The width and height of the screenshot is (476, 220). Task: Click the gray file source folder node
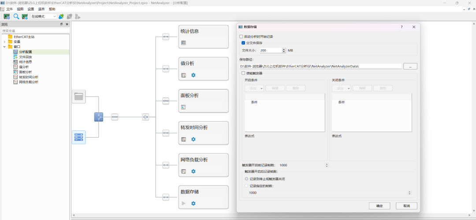click(78, 97)
